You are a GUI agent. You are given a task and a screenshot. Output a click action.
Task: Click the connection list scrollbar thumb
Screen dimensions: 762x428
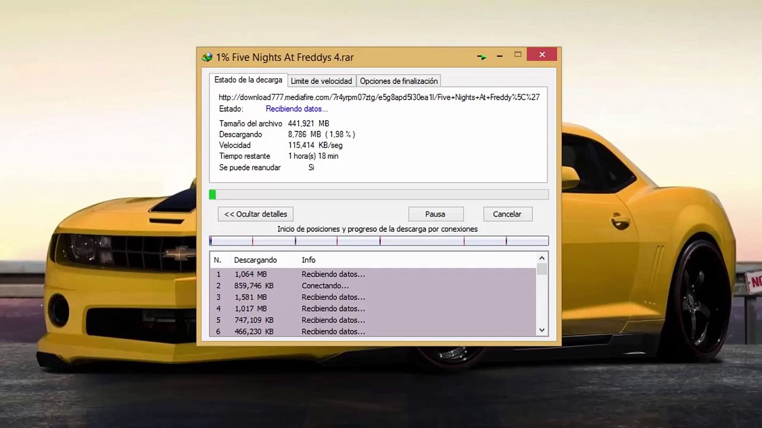tap(542, 269)
